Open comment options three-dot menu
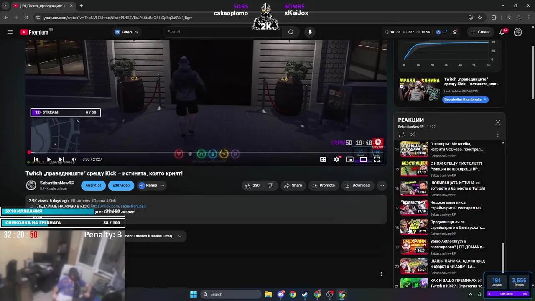 click(x=381, y=274)
